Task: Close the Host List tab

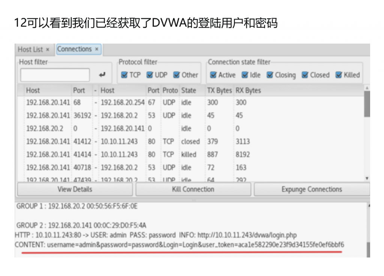Action: click(x=48, y=49)
